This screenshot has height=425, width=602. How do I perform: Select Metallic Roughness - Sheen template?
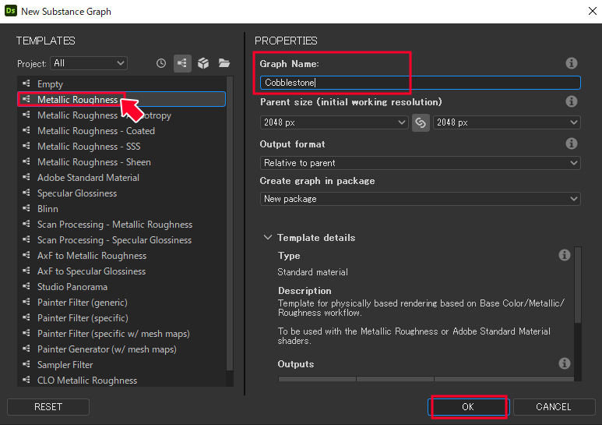pyautogui.click(x=121, y=161)
